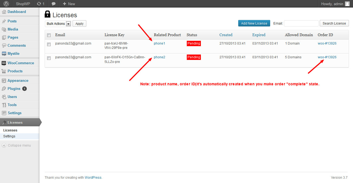Check the select-all licenses checkbox
The height and width of the screenshot is (183, 353).
(x=49, y=35)
